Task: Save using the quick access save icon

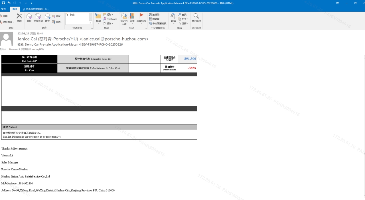Action: (x=3, y=3)
